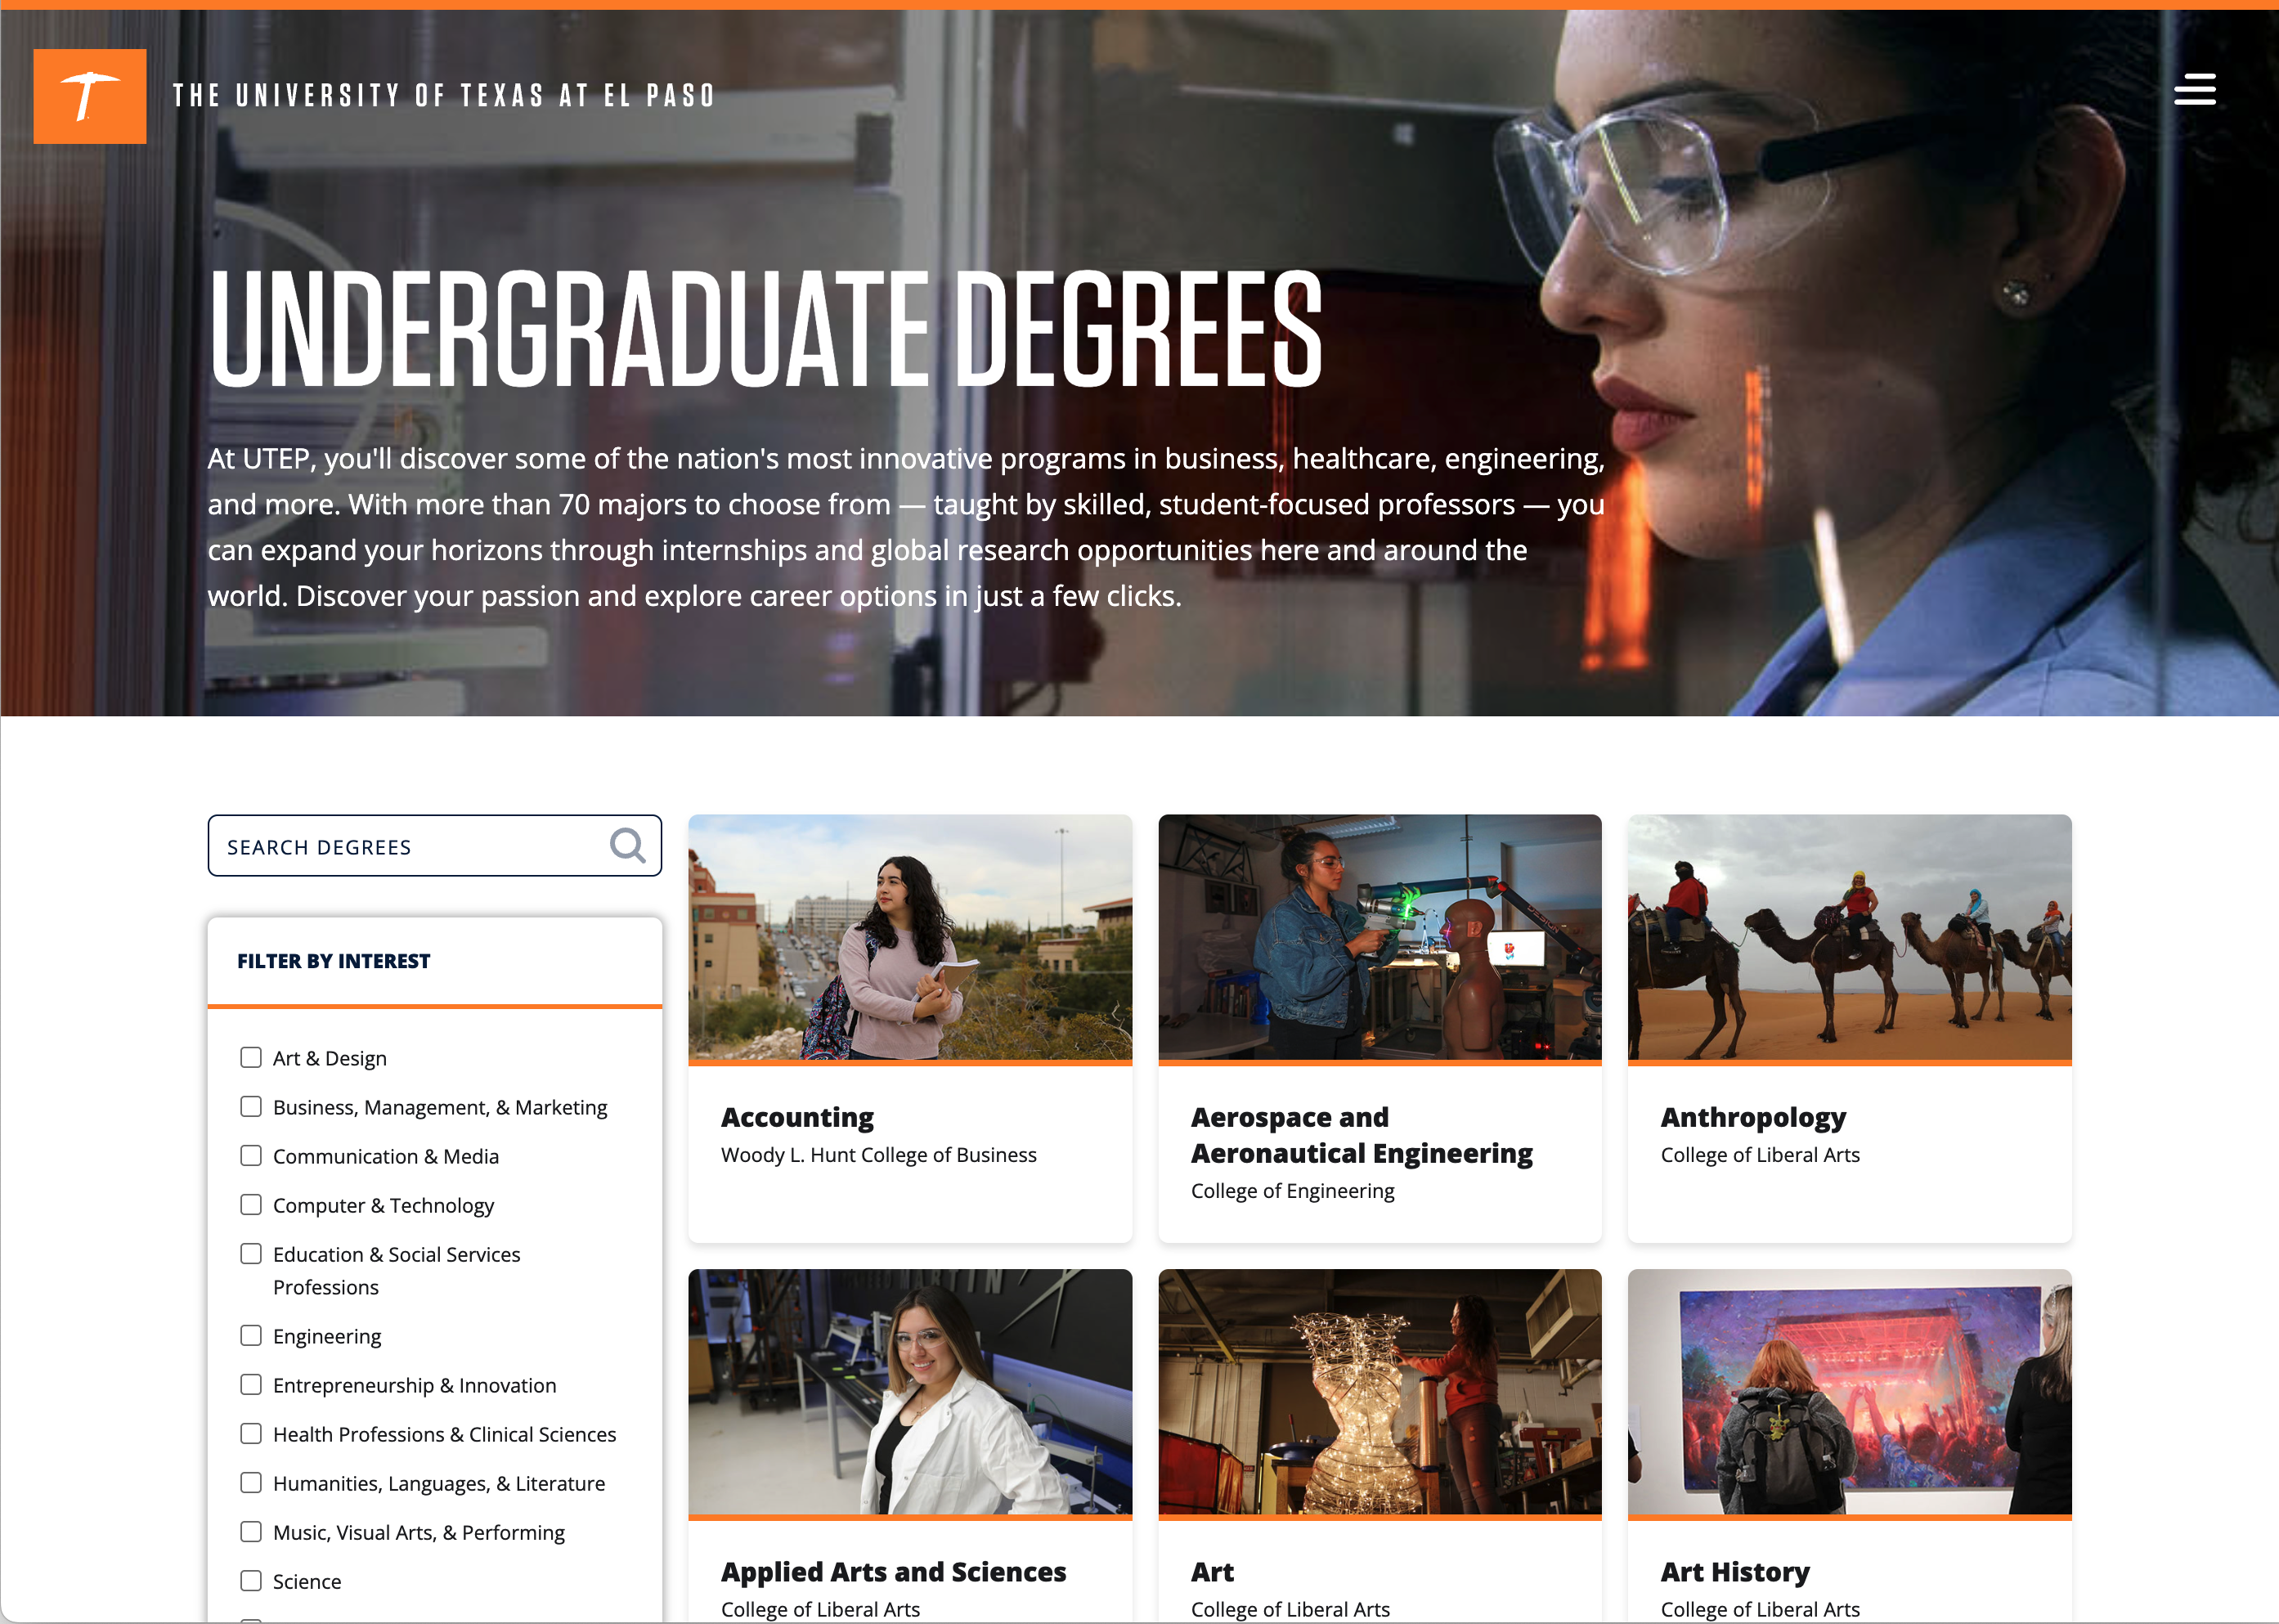The height and width of the screenshot is (1624, 2279).
Task: Open Applied Arts and Sciences link
Action: (x=893, y=1571)
